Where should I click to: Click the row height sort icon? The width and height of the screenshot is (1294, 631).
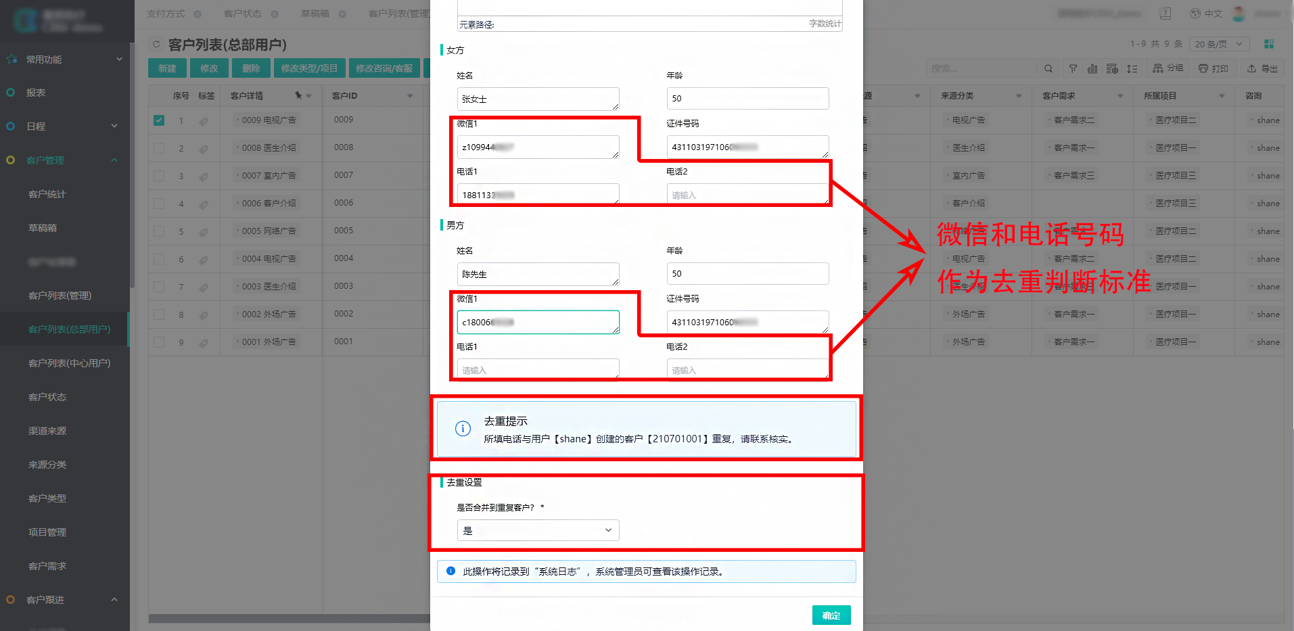[x=1132, y=68]
